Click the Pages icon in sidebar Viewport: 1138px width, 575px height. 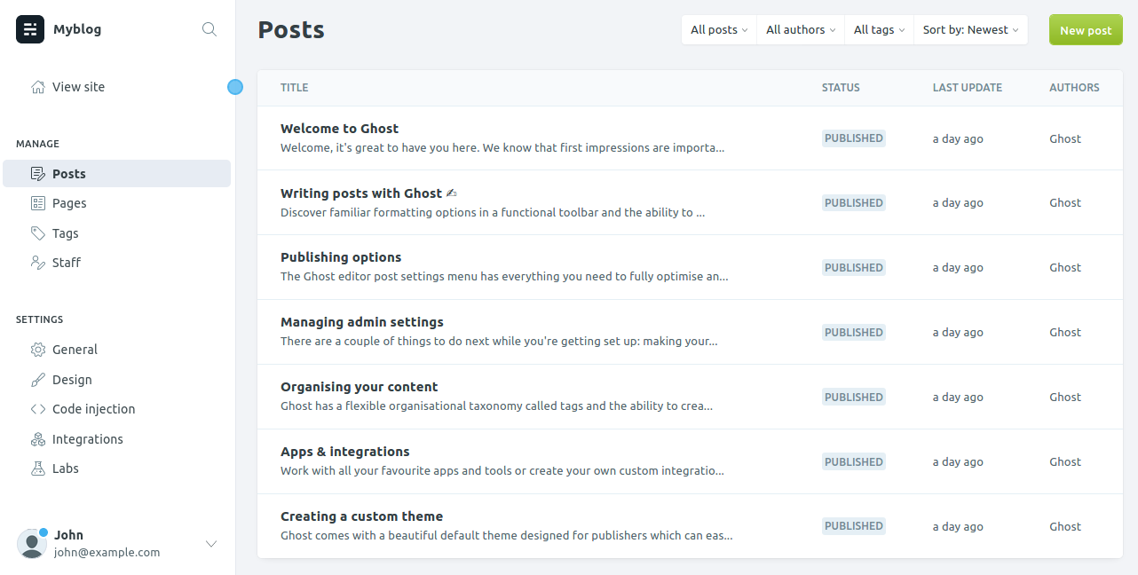[x=38, y=203]
